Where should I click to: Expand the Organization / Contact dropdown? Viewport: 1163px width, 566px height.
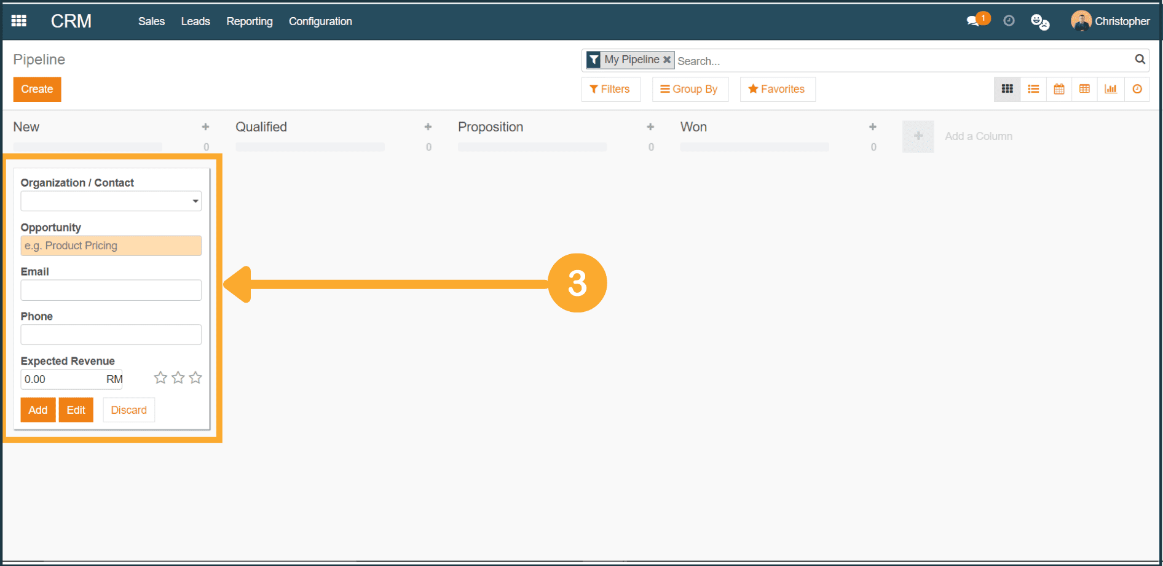click(x=195, y=201)
